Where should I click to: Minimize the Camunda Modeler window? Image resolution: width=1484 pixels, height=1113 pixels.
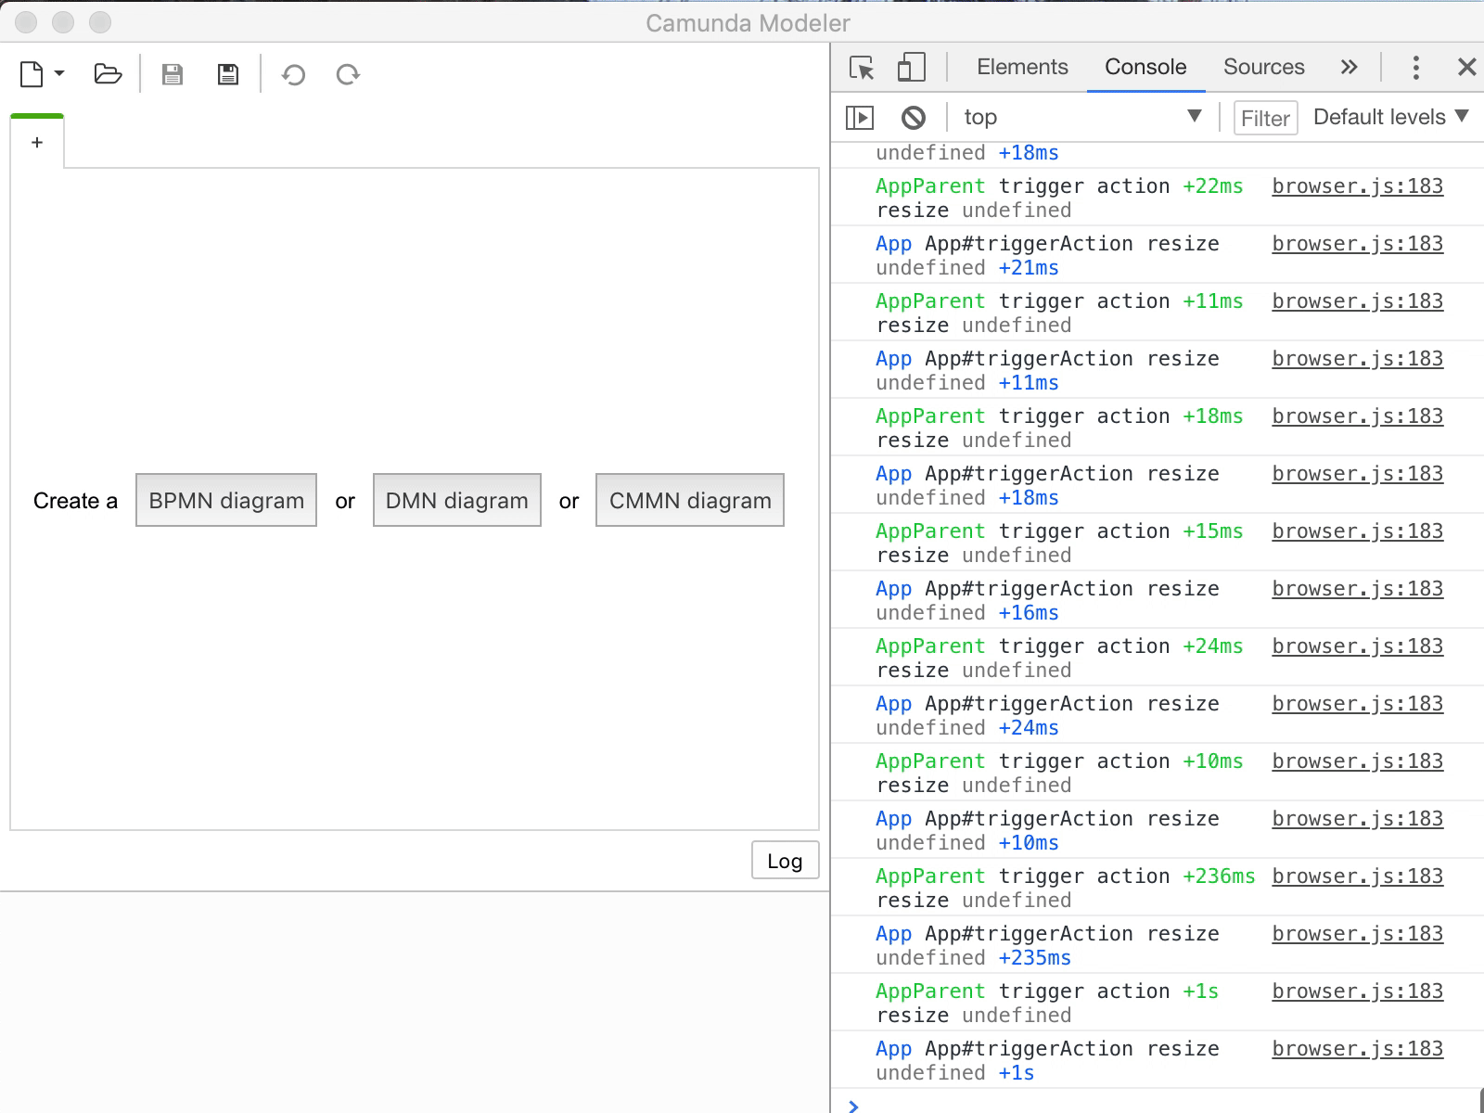(63, 22)
